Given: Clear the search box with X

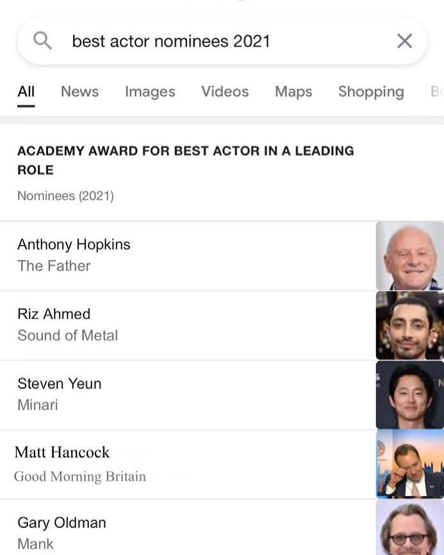Looking at the screenshot, I should coord(404,41).
